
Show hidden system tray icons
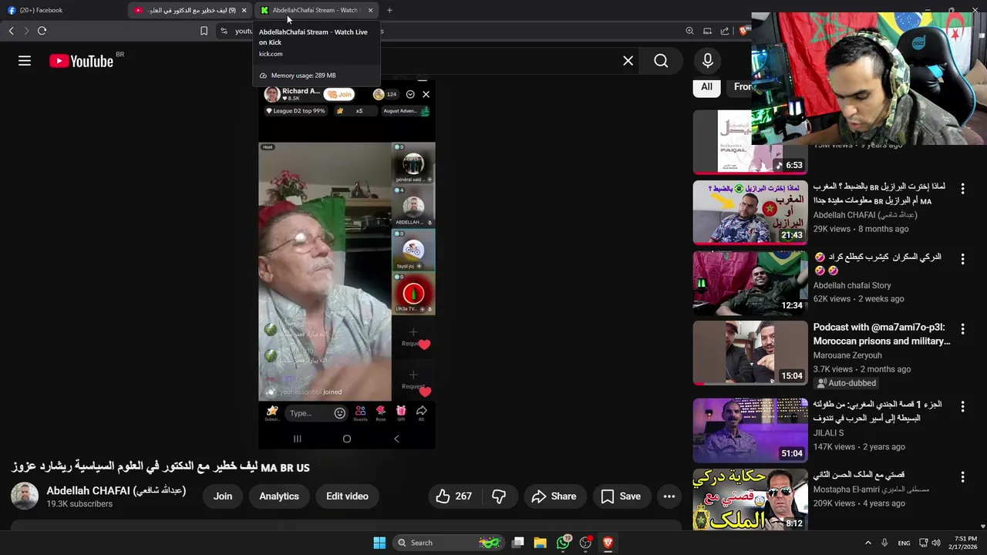pos(867,543)
